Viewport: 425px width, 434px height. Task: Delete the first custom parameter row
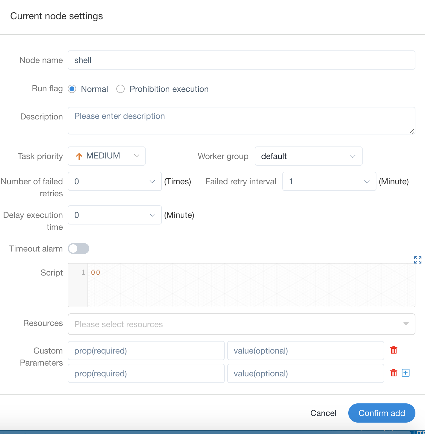pos(394,350)
